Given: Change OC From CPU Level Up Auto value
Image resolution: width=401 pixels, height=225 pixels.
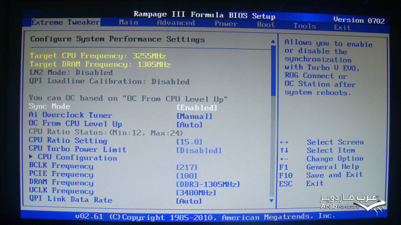Looking at the screenshot, I should [x=190, y=125].
